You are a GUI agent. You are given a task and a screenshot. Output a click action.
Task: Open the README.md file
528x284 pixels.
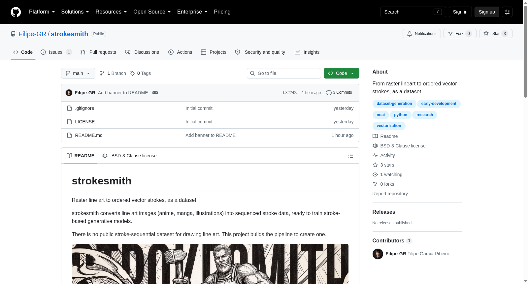tap(89, 135)
